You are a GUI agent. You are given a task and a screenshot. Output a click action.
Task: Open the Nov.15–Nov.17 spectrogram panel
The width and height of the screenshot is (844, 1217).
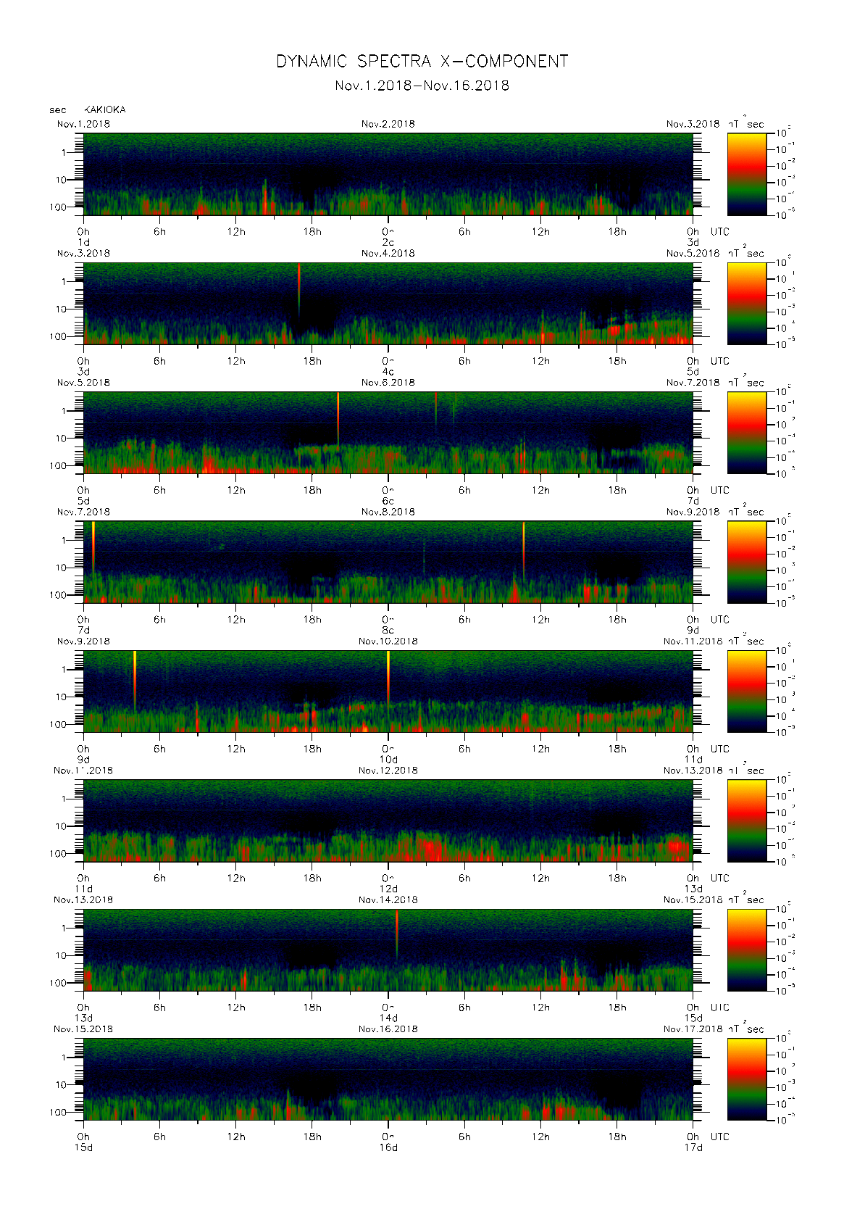point(388,1079)
